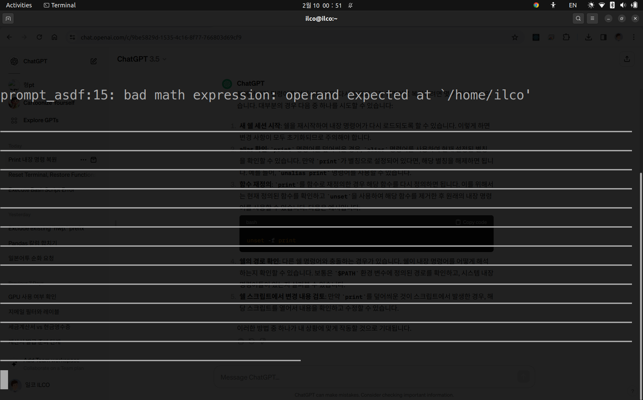Click the terminal search icon

578,19
